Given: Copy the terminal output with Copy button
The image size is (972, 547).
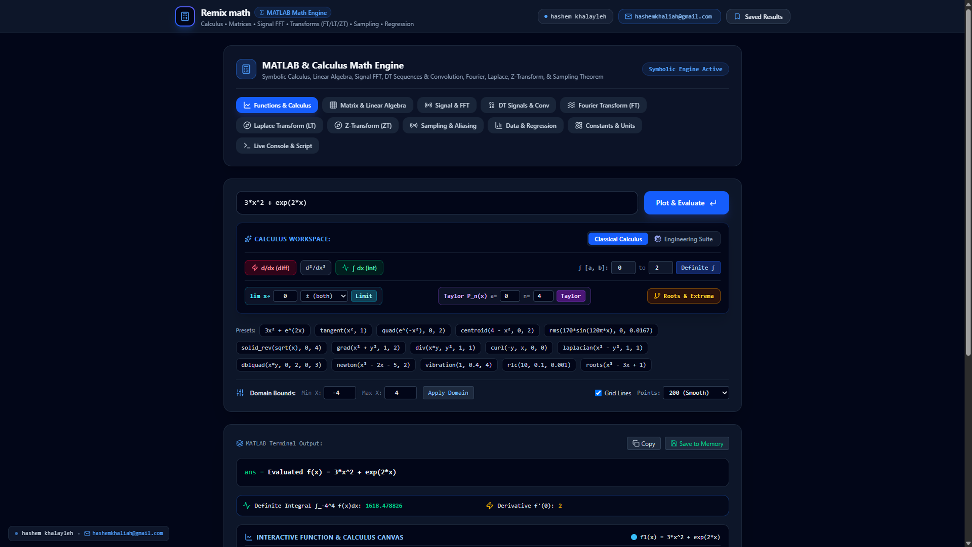Looking at the screenshot, I should tap(644, 444).
